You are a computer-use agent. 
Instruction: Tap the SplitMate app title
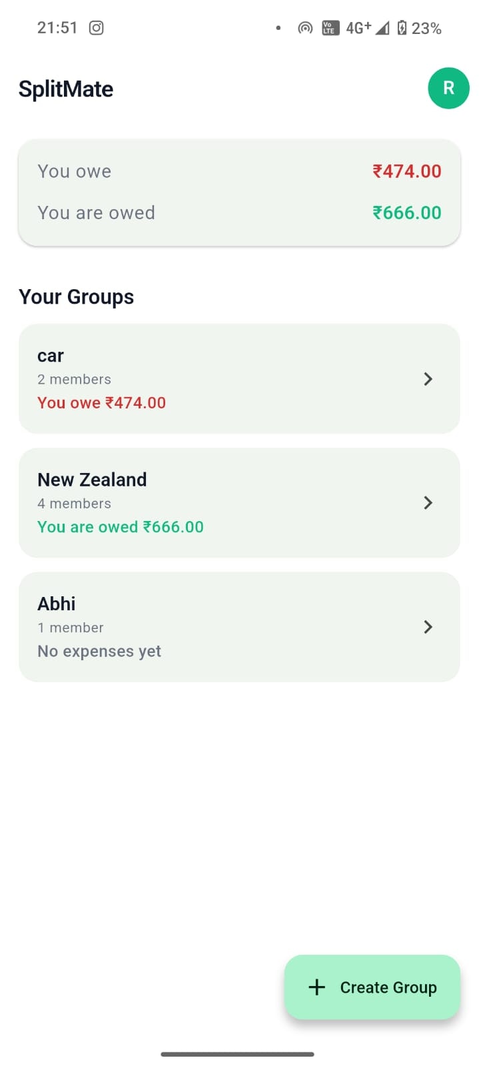66,89
